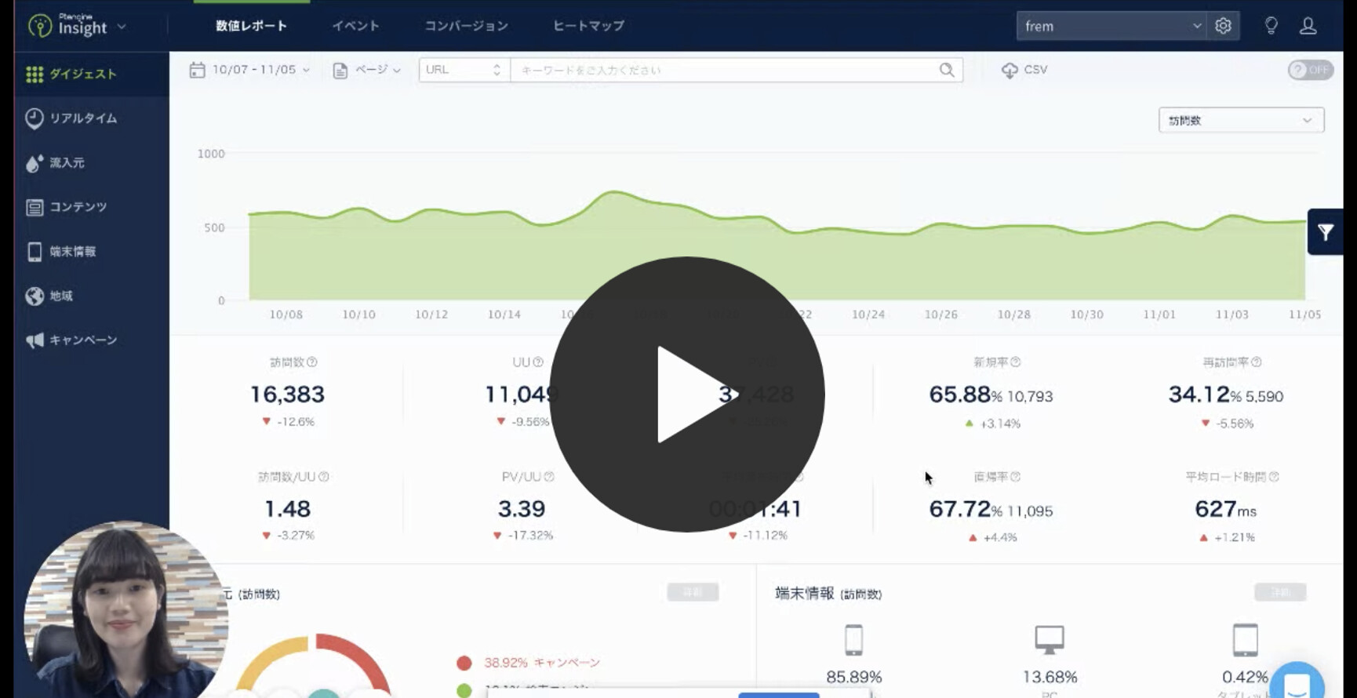This screenshot has height=698, width=1357.
Task: Click the Ptengine Insight logo
Action: (x=68, y=26)
